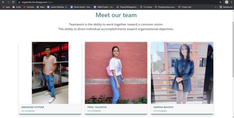This screenshot has height=118, width=234.
Task: Click the forward navigation arrow
Action: click(8, 2)
